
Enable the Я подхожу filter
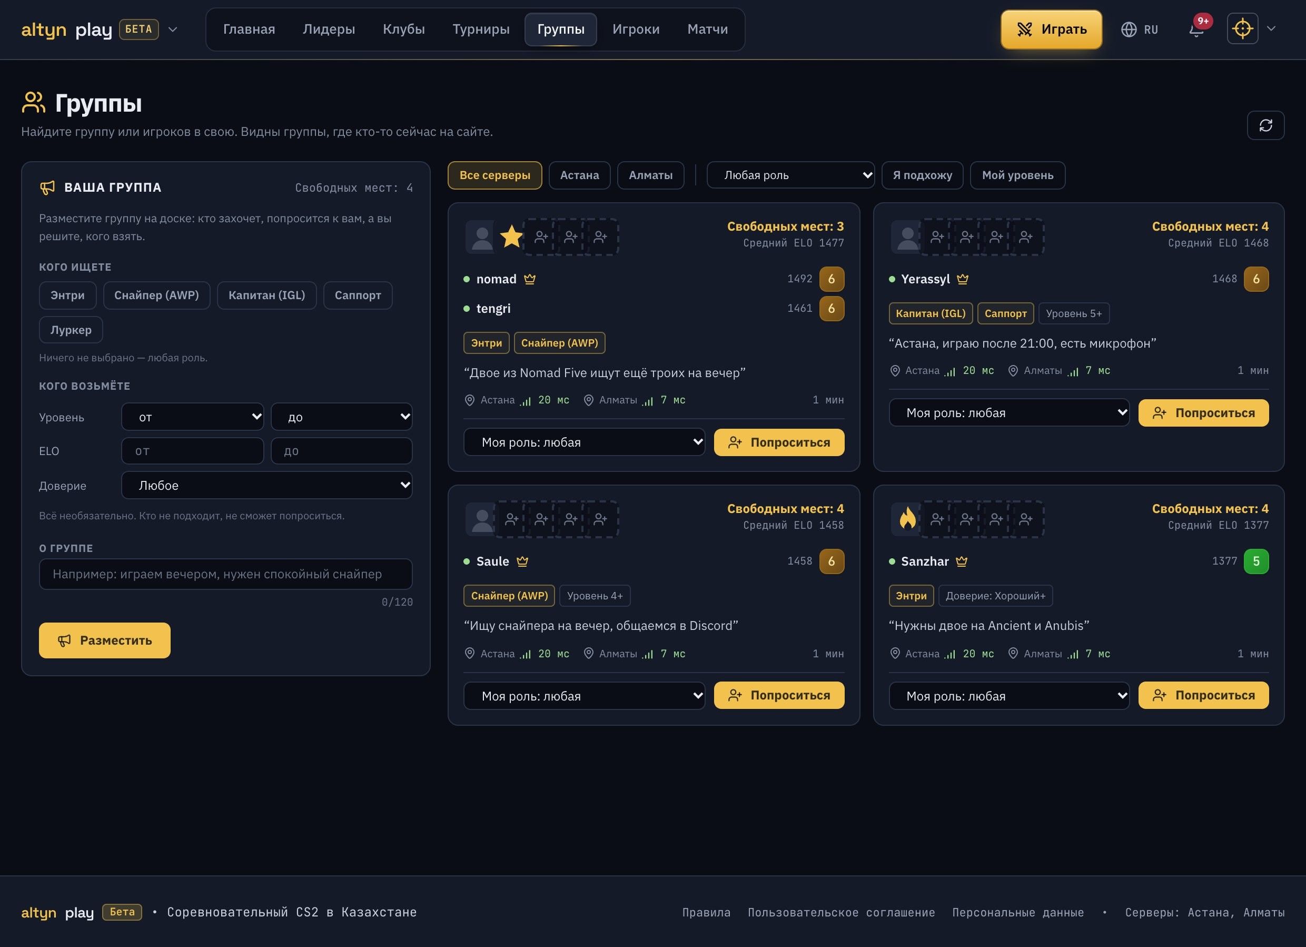tap(922, 175)
